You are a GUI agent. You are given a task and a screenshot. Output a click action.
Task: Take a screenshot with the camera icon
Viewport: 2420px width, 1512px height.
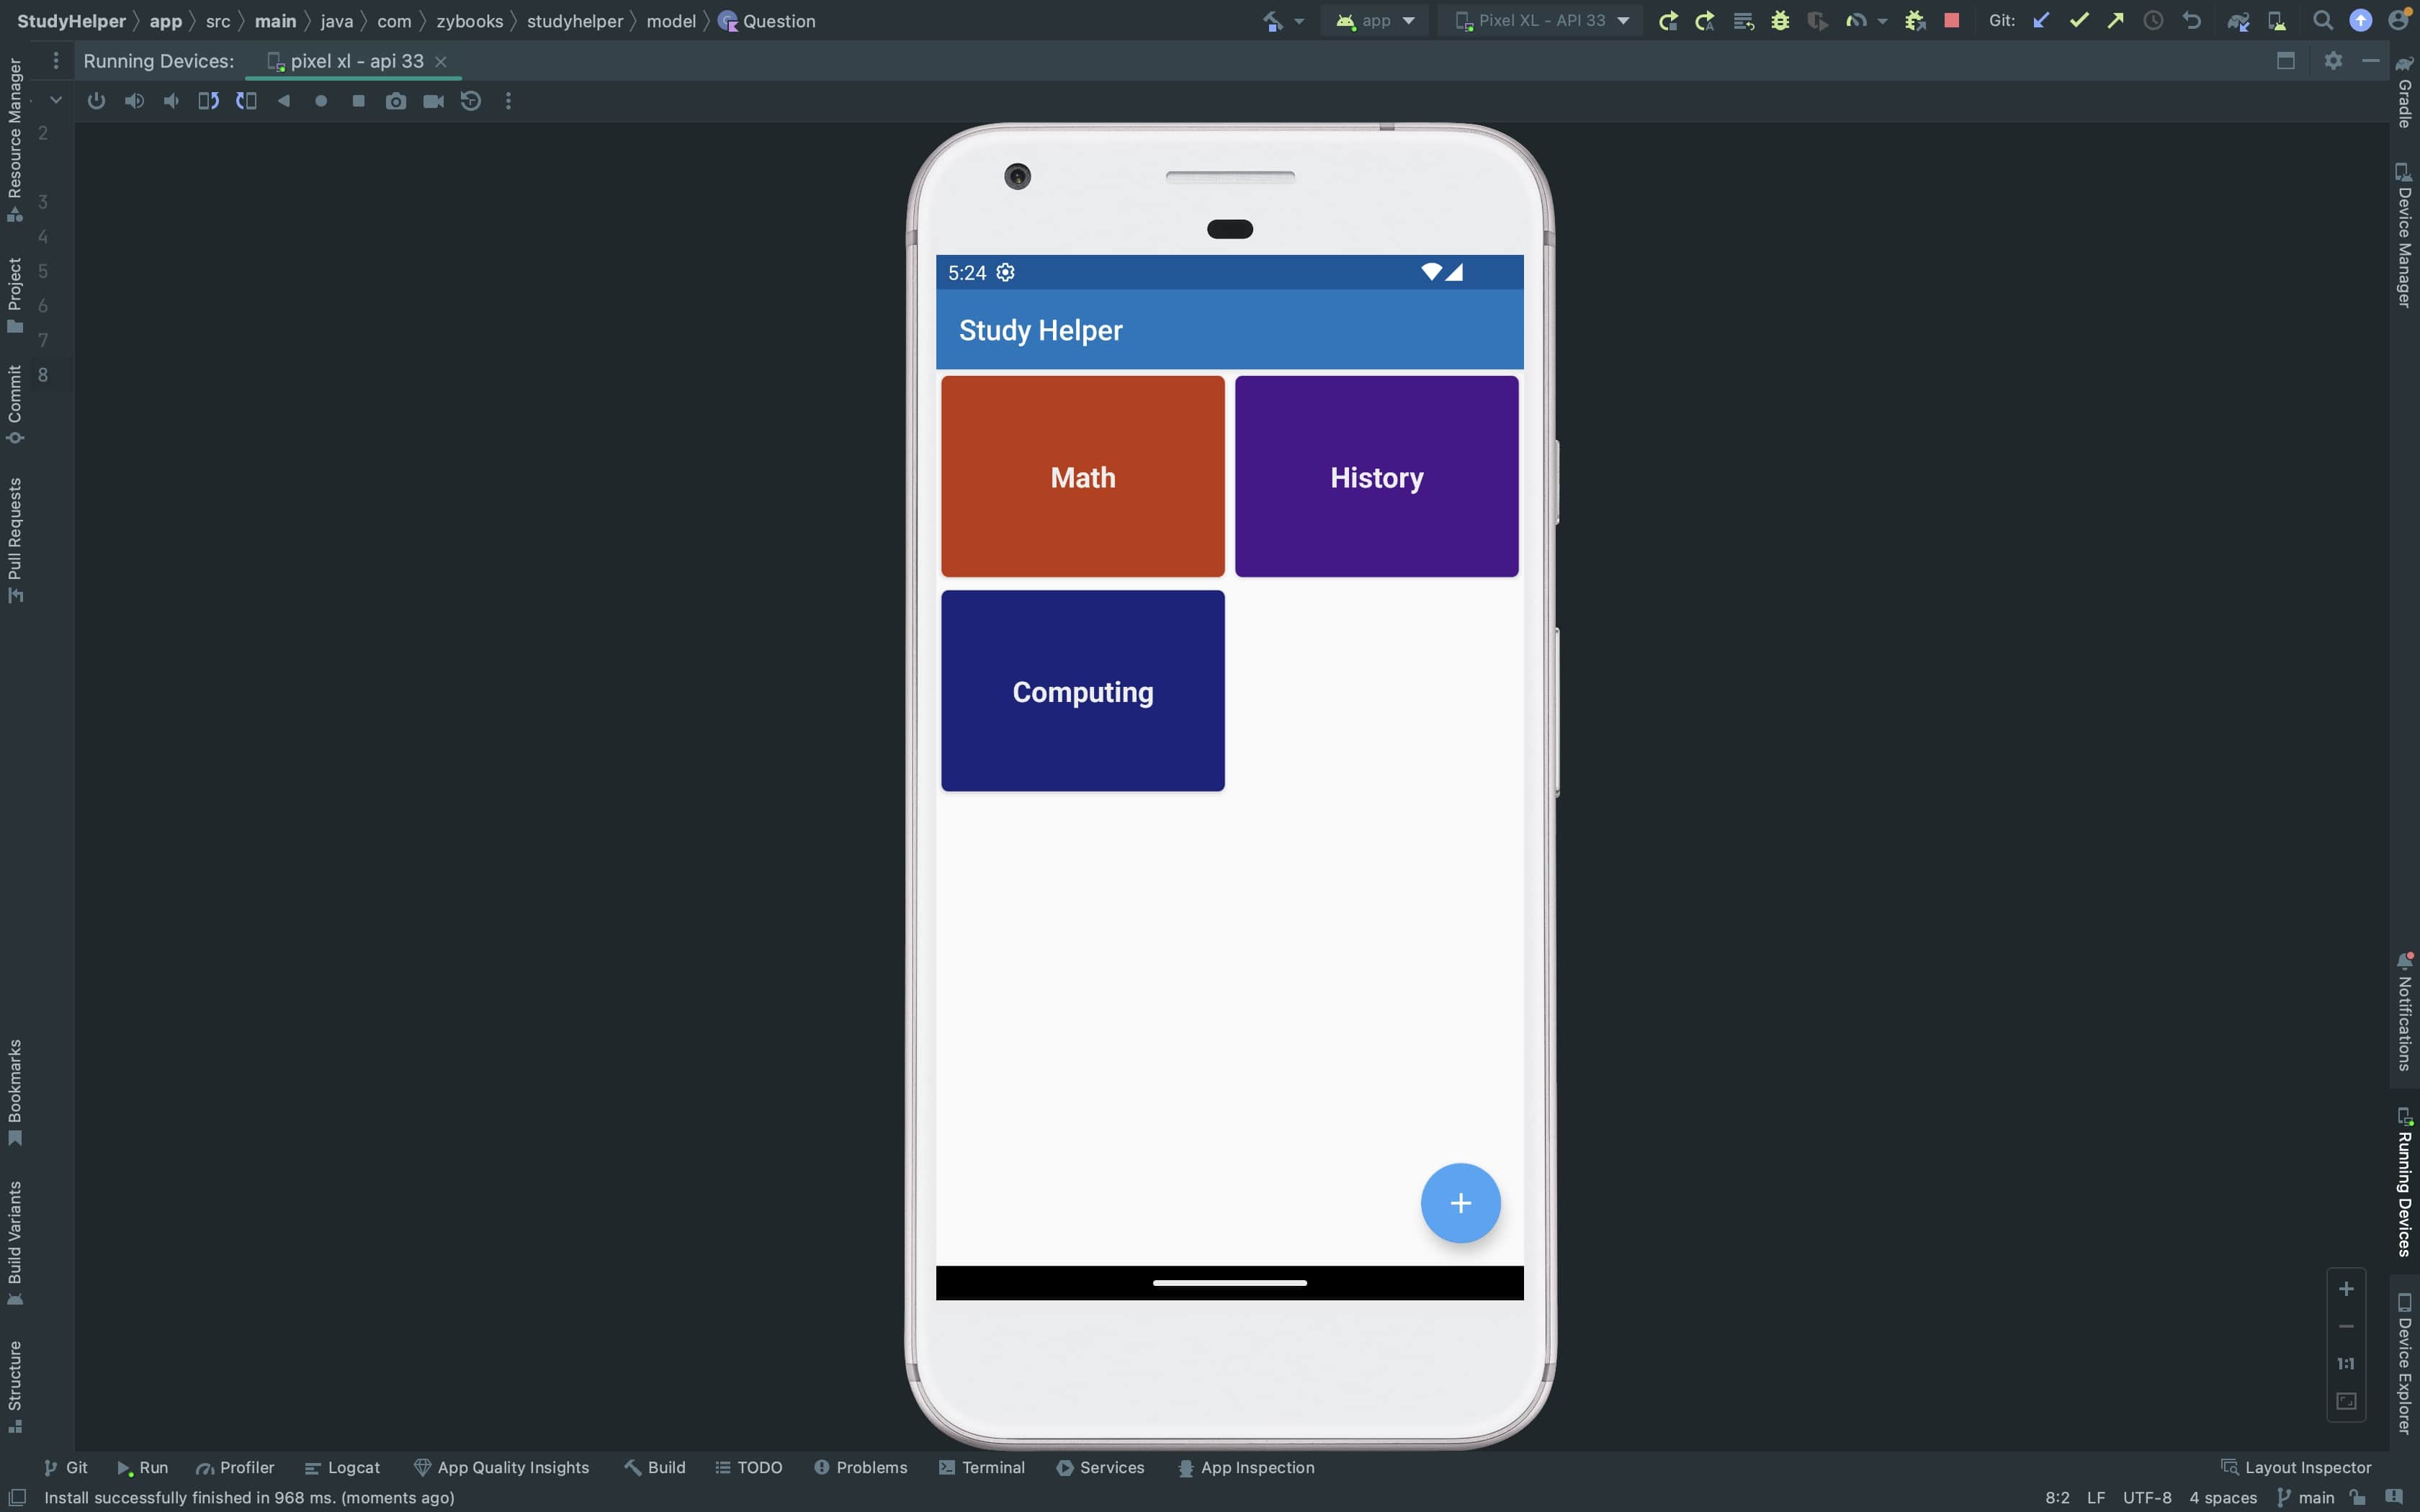tap(396, 101)
